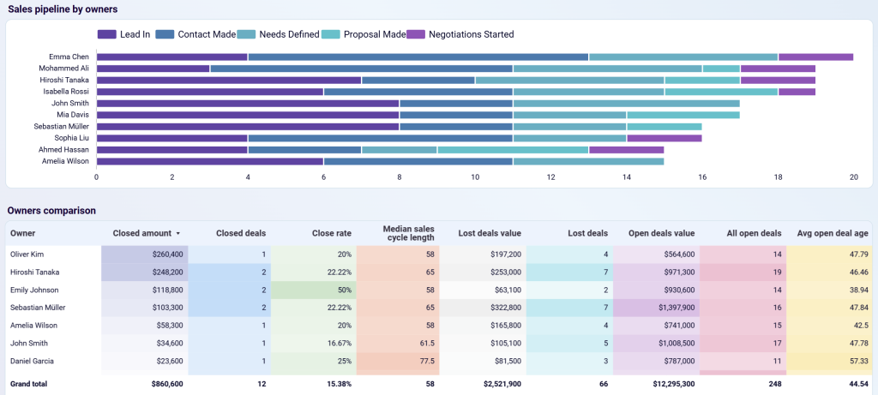This screenshot has width=878, height=395.
Task: Click the Lead In legend color swatch
Action: (107, 34)
